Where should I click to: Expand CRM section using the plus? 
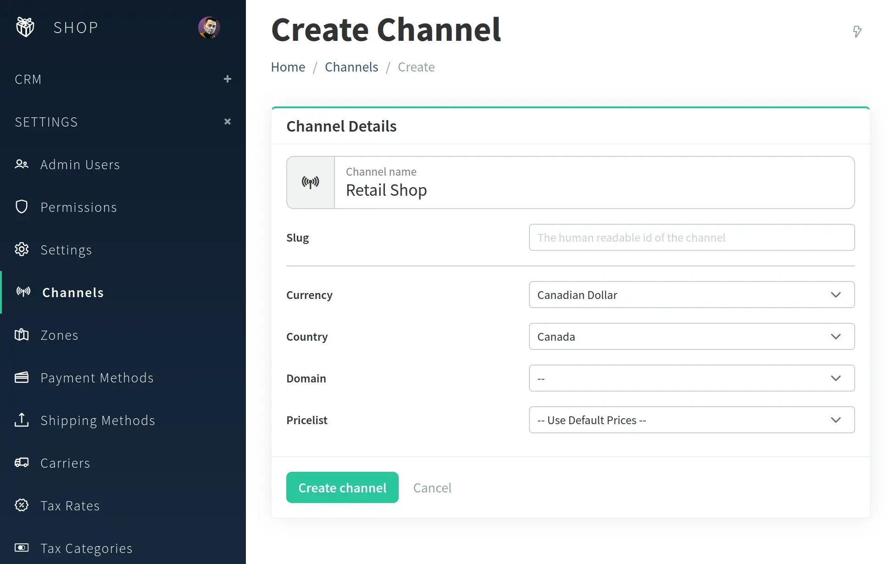[228, 79]
